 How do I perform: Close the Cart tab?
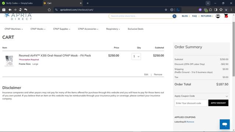pyautogui.click(x=81, y=3)
